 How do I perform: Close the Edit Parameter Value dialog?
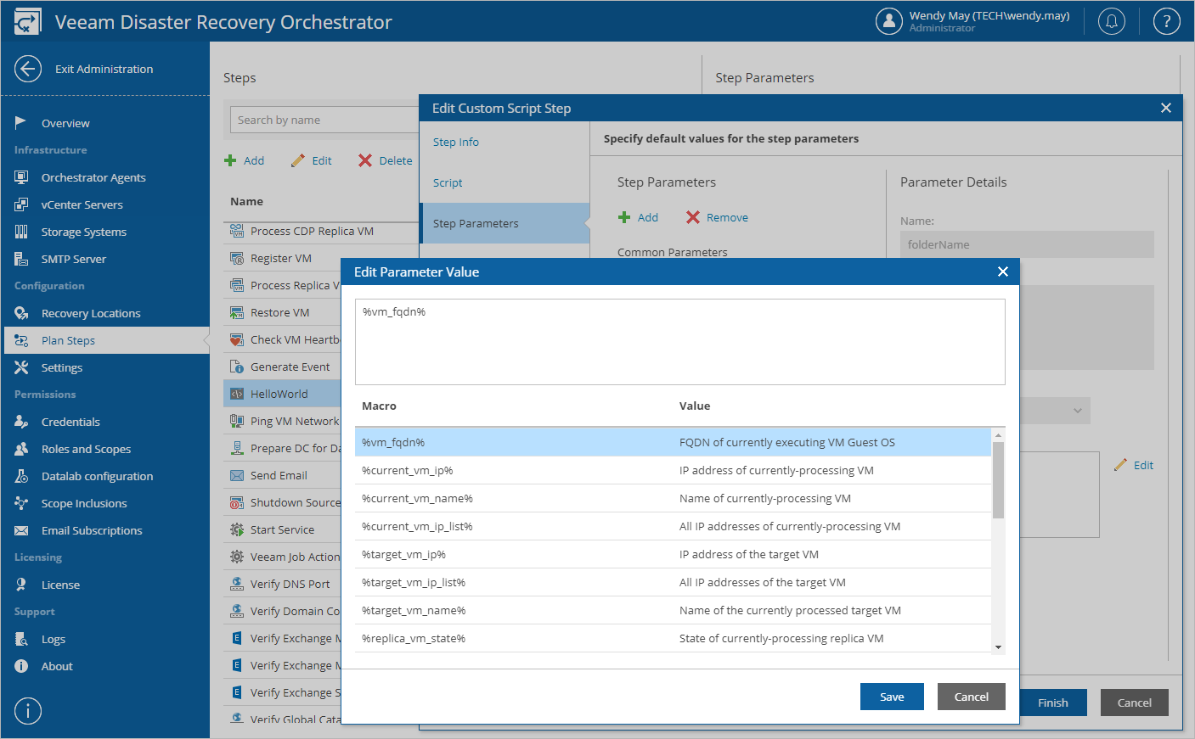1003,272
